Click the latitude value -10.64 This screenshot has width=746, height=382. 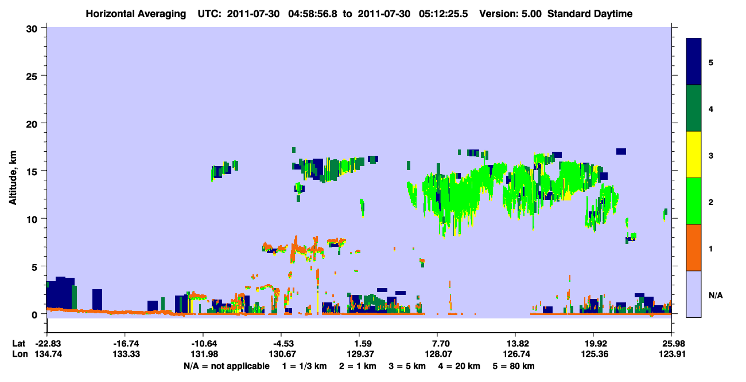(x=203, y=344)
